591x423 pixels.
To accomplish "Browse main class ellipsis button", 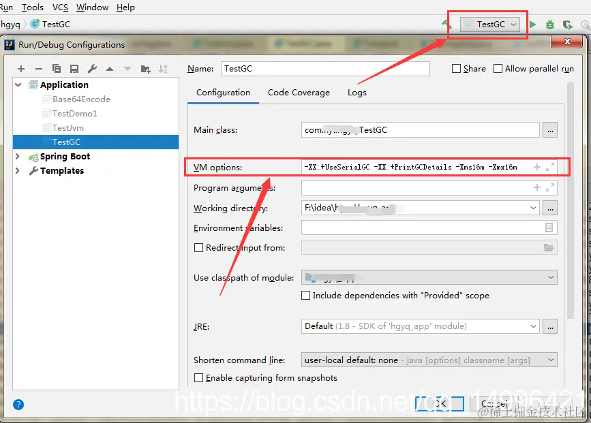I will pos(550,130).
